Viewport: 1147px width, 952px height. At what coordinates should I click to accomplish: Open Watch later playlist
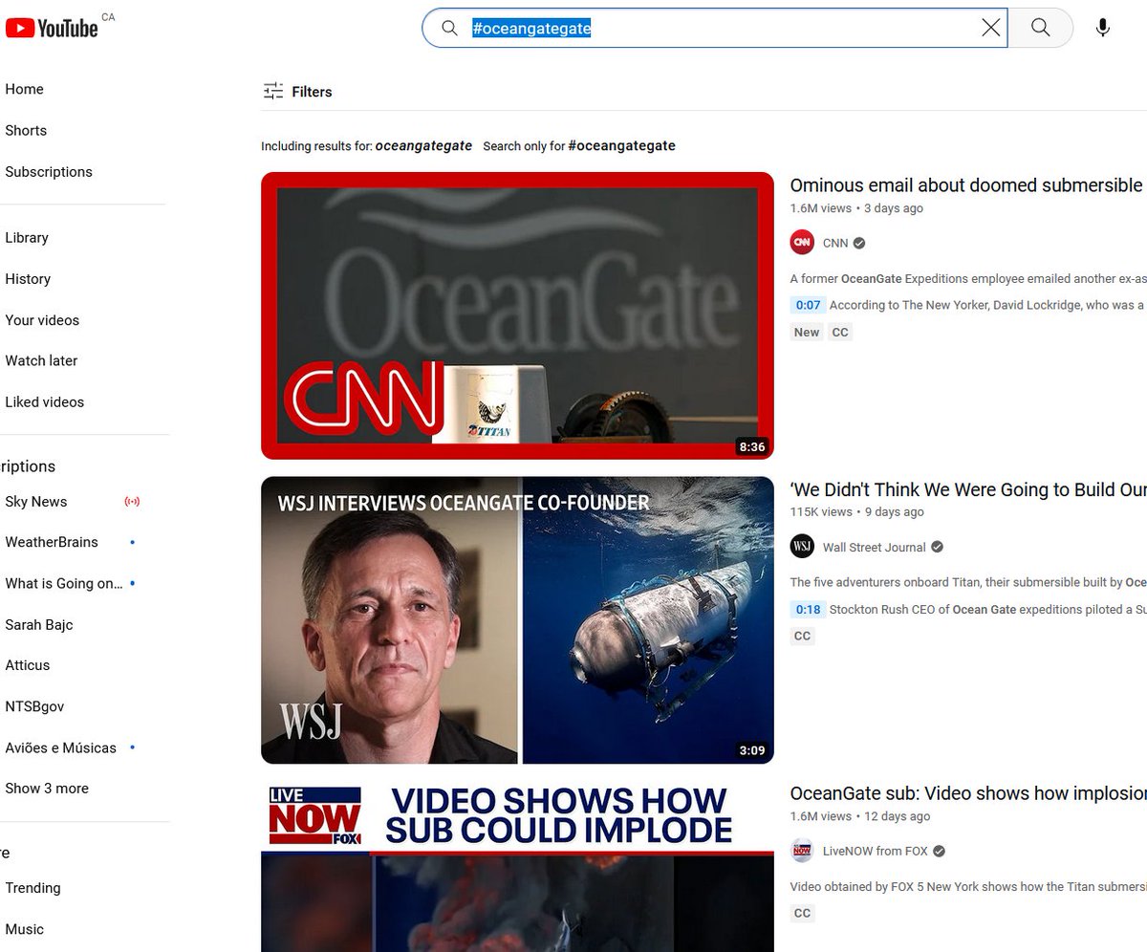41,360
